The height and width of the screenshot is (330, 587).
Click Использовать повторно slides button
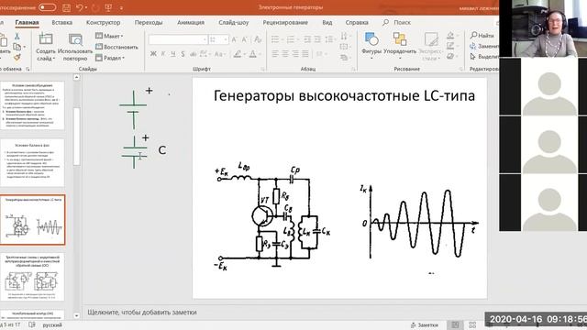75,47
